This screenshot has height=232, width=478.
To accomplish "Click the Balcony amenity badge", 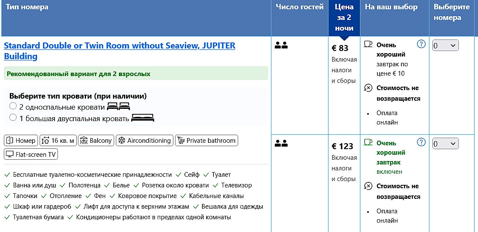I will coord(96,141).
